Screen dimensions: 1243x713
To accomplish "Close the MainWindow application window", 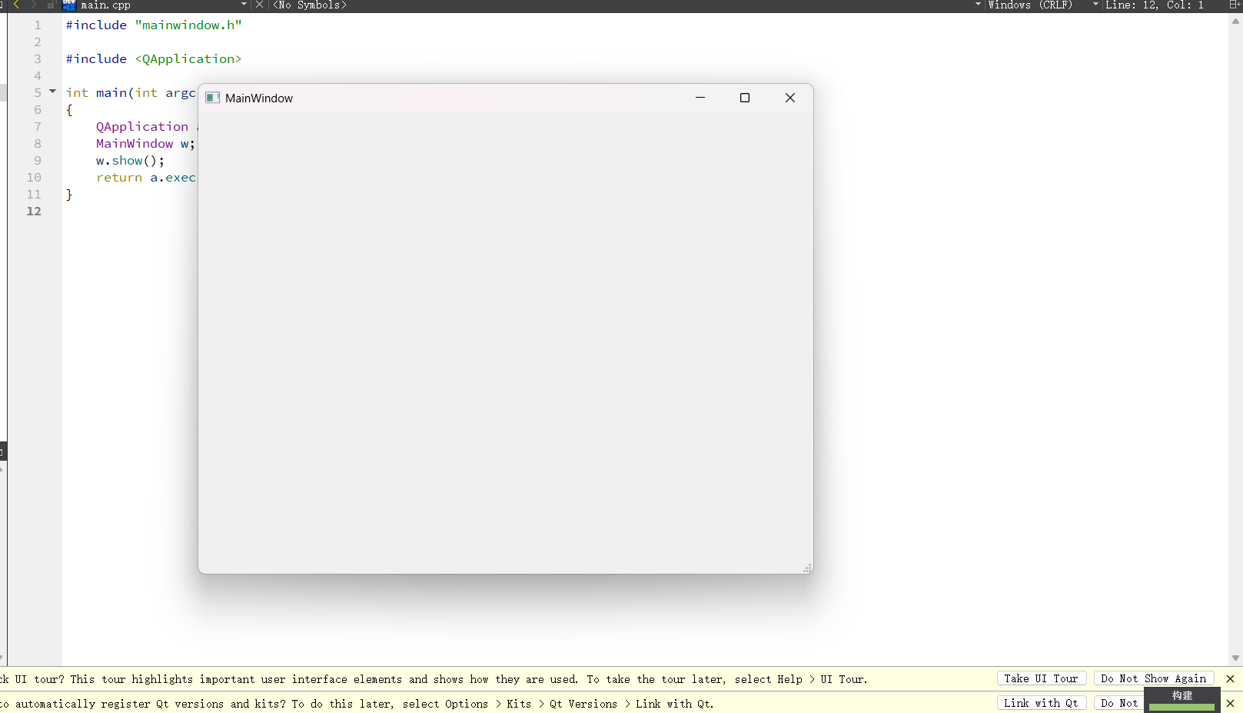I will [790, 98].
